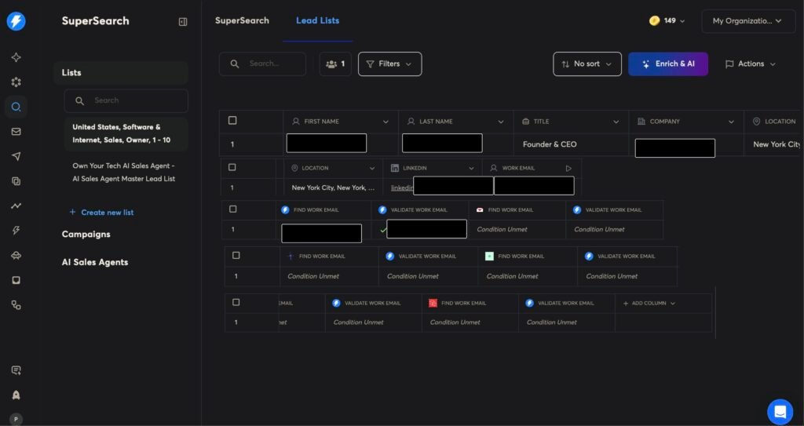
Task: Click the LinkedIn logo in LINKEDIN header
Action: 395,168
